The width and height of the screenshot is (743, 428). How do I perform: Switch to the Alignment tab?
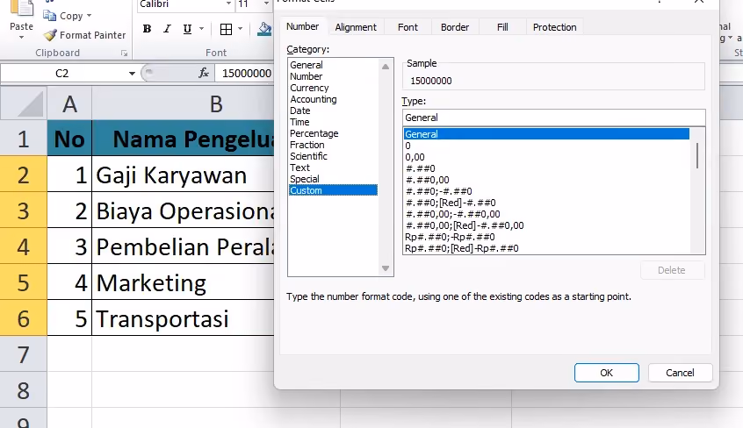coord(356,27)
